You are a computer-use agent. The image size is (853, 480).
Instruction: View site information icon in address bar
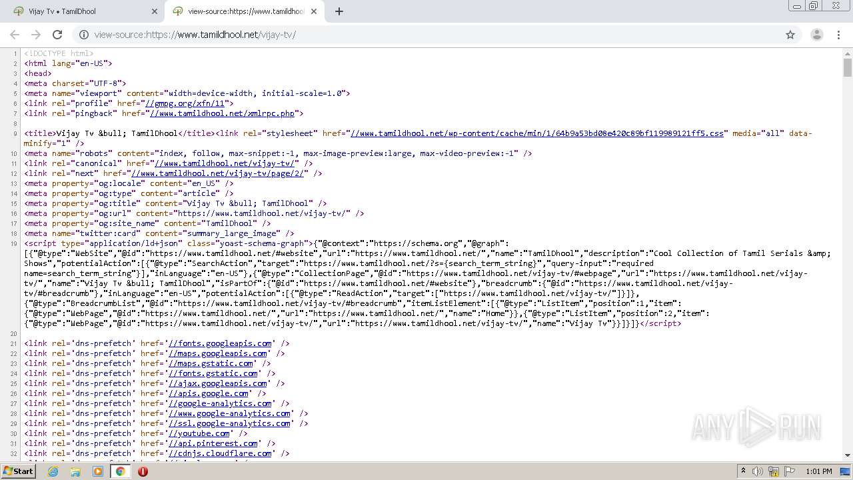(x=84, y=35)
